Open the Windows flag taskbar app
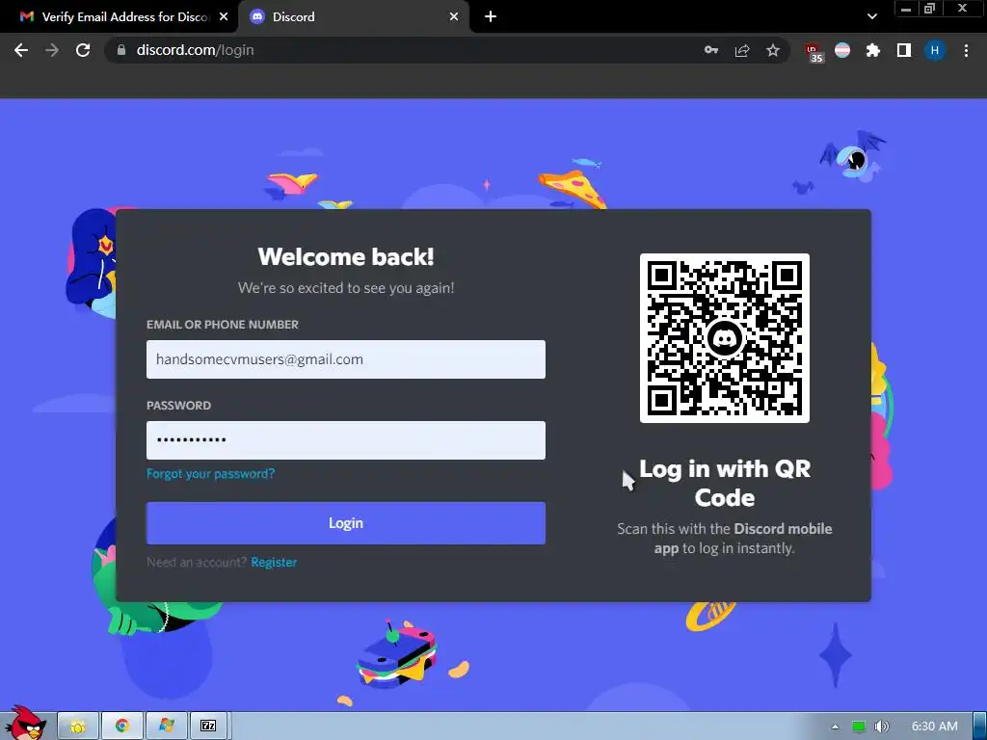 coord(166,727)
